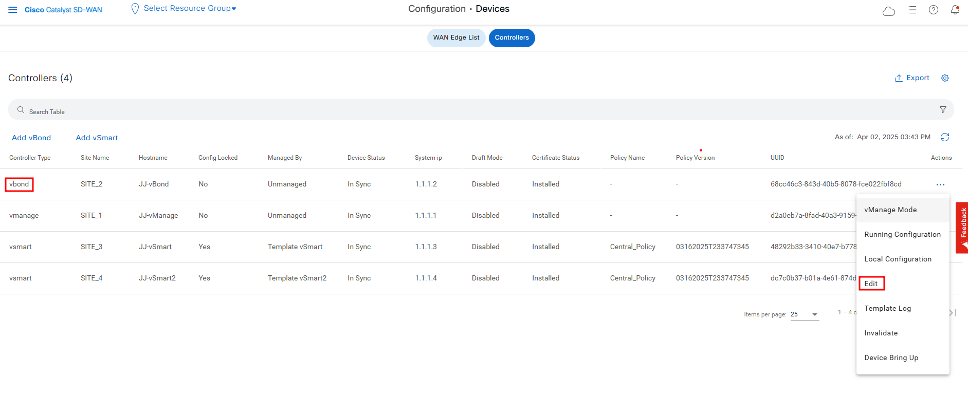Sort by Policy Version column
Viewport: 968px width, 395px height.
coord(695,158)
